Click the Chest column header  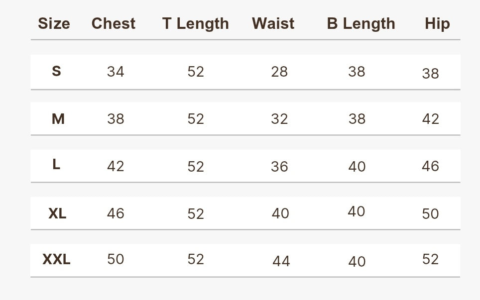[114, 23]
